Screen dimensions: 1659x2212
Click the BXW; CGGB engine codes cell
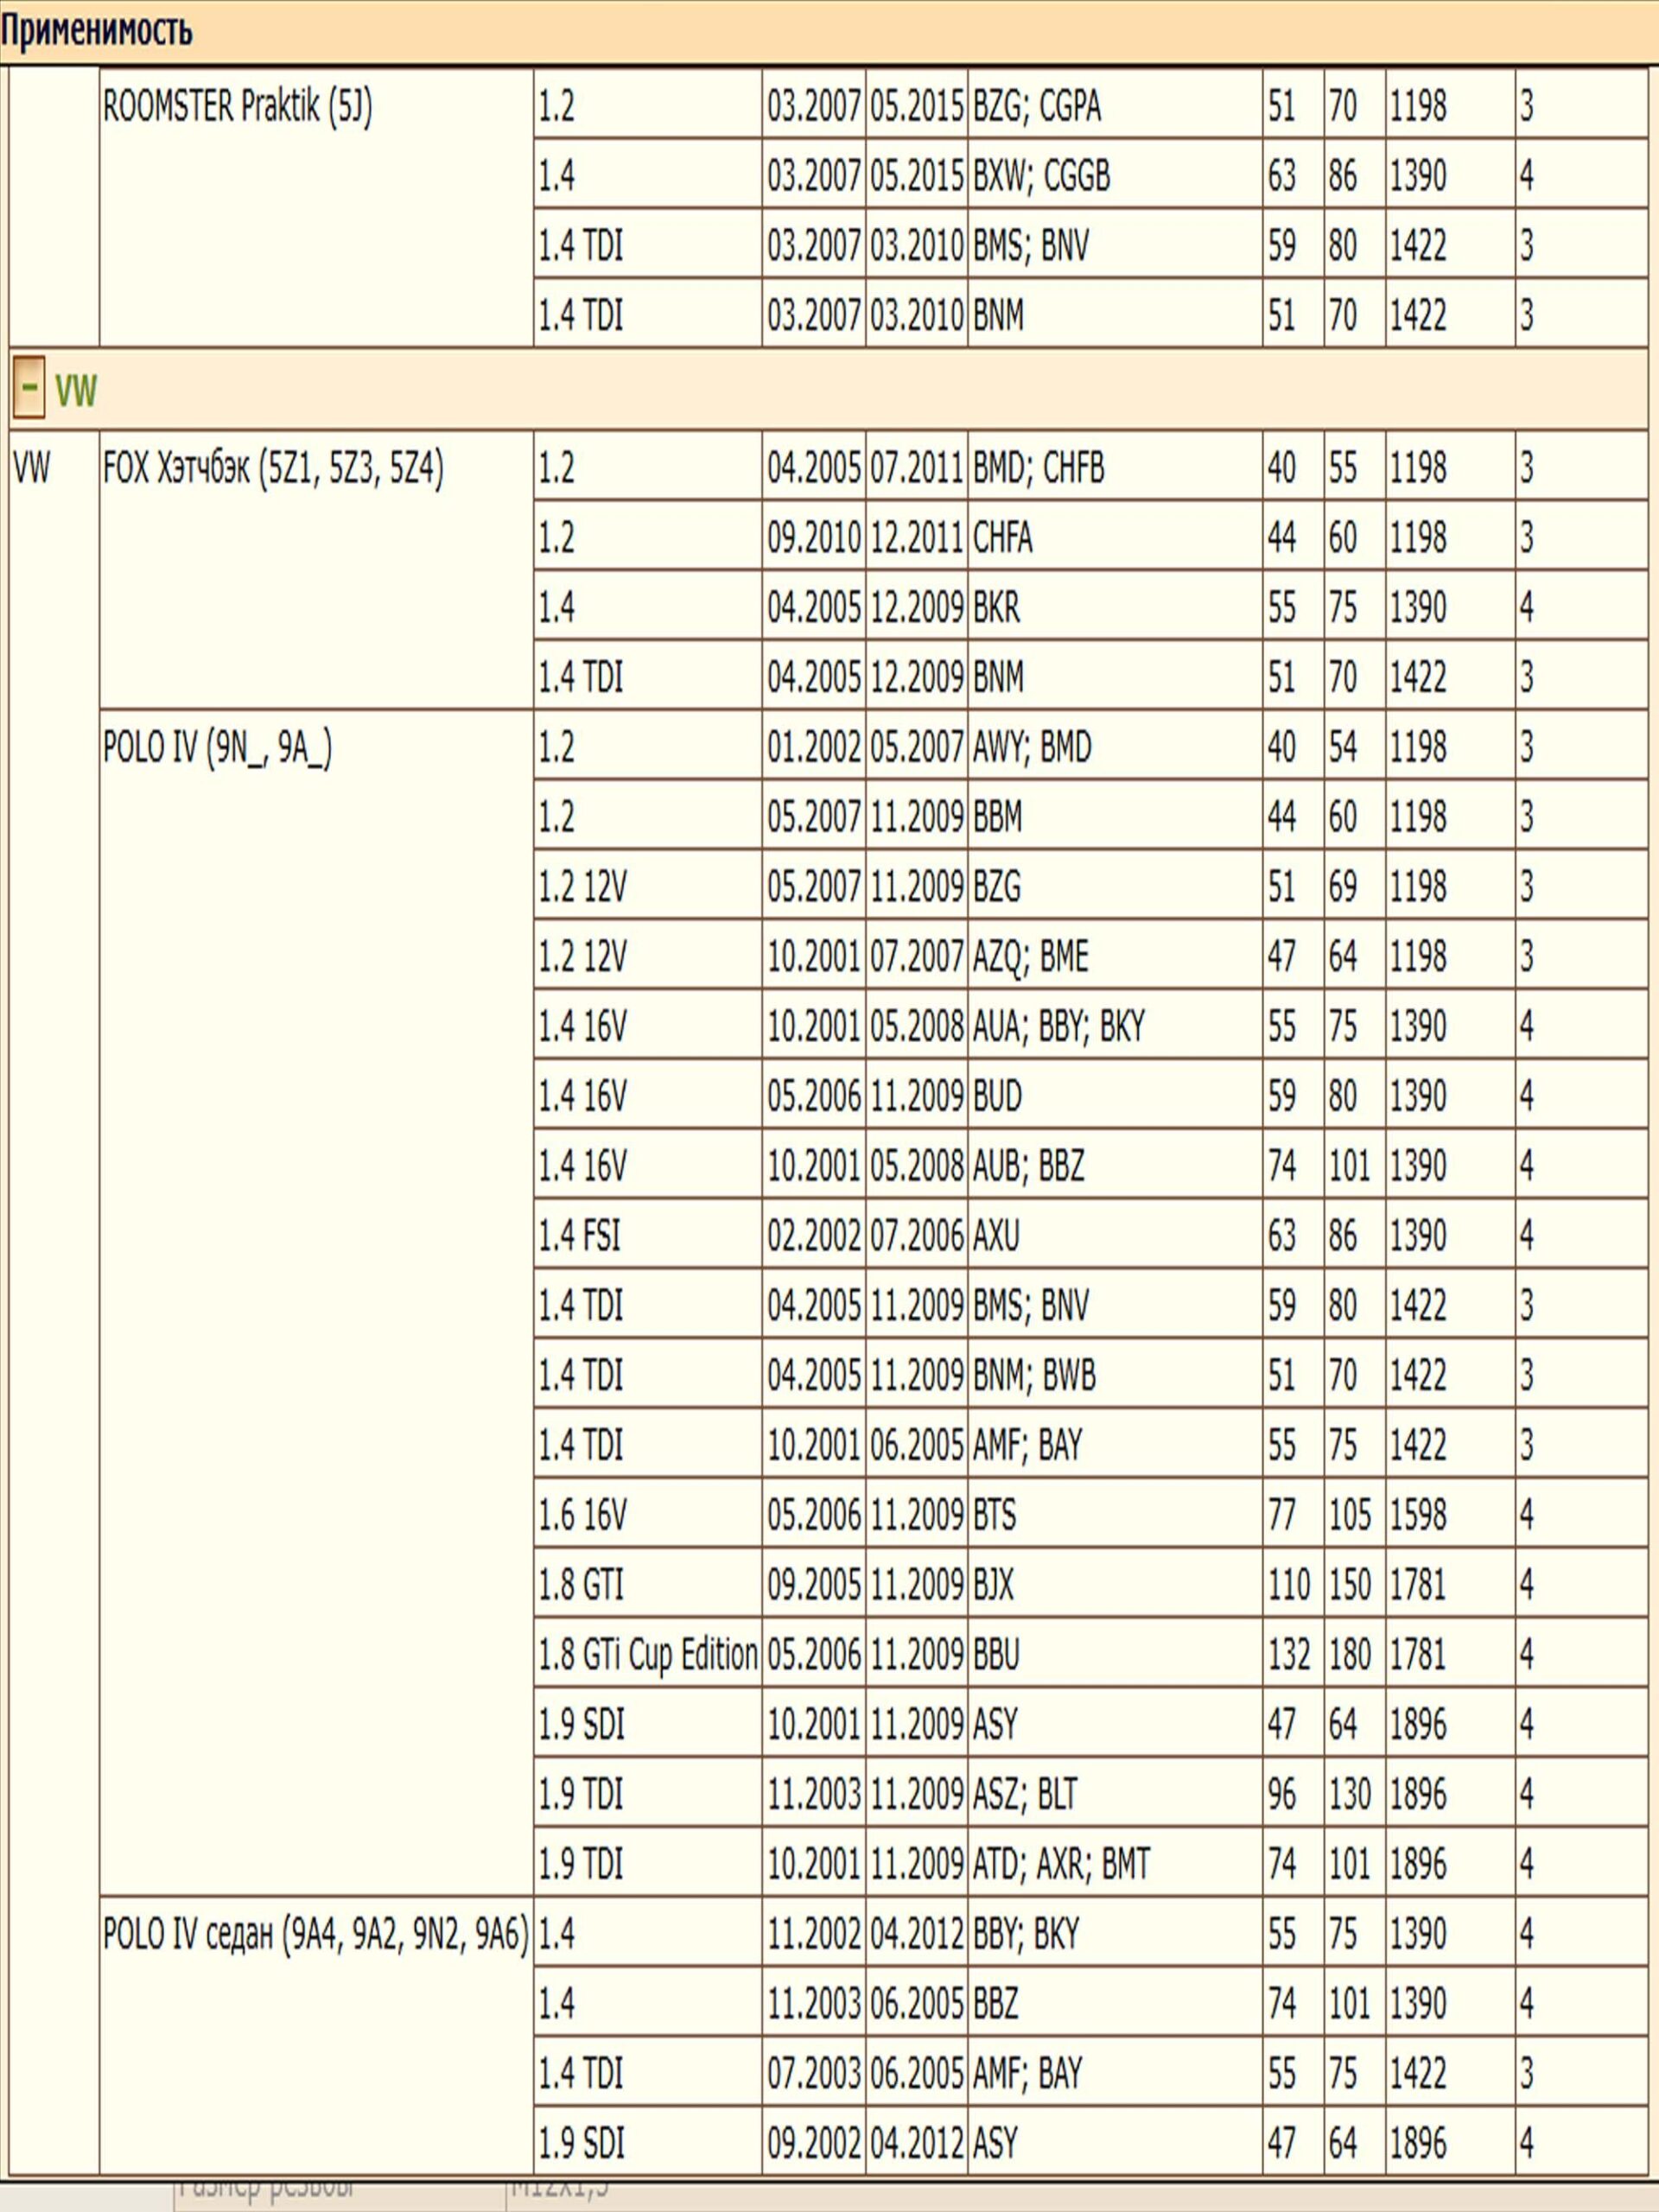(1041, 176)
